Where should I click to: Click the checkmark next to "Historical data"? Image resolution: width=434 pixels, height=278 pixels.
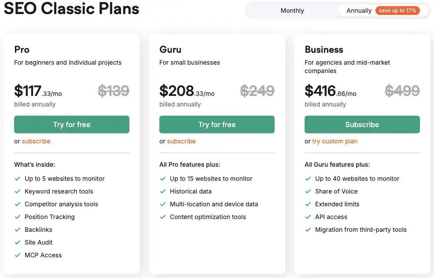pos(163,191)
